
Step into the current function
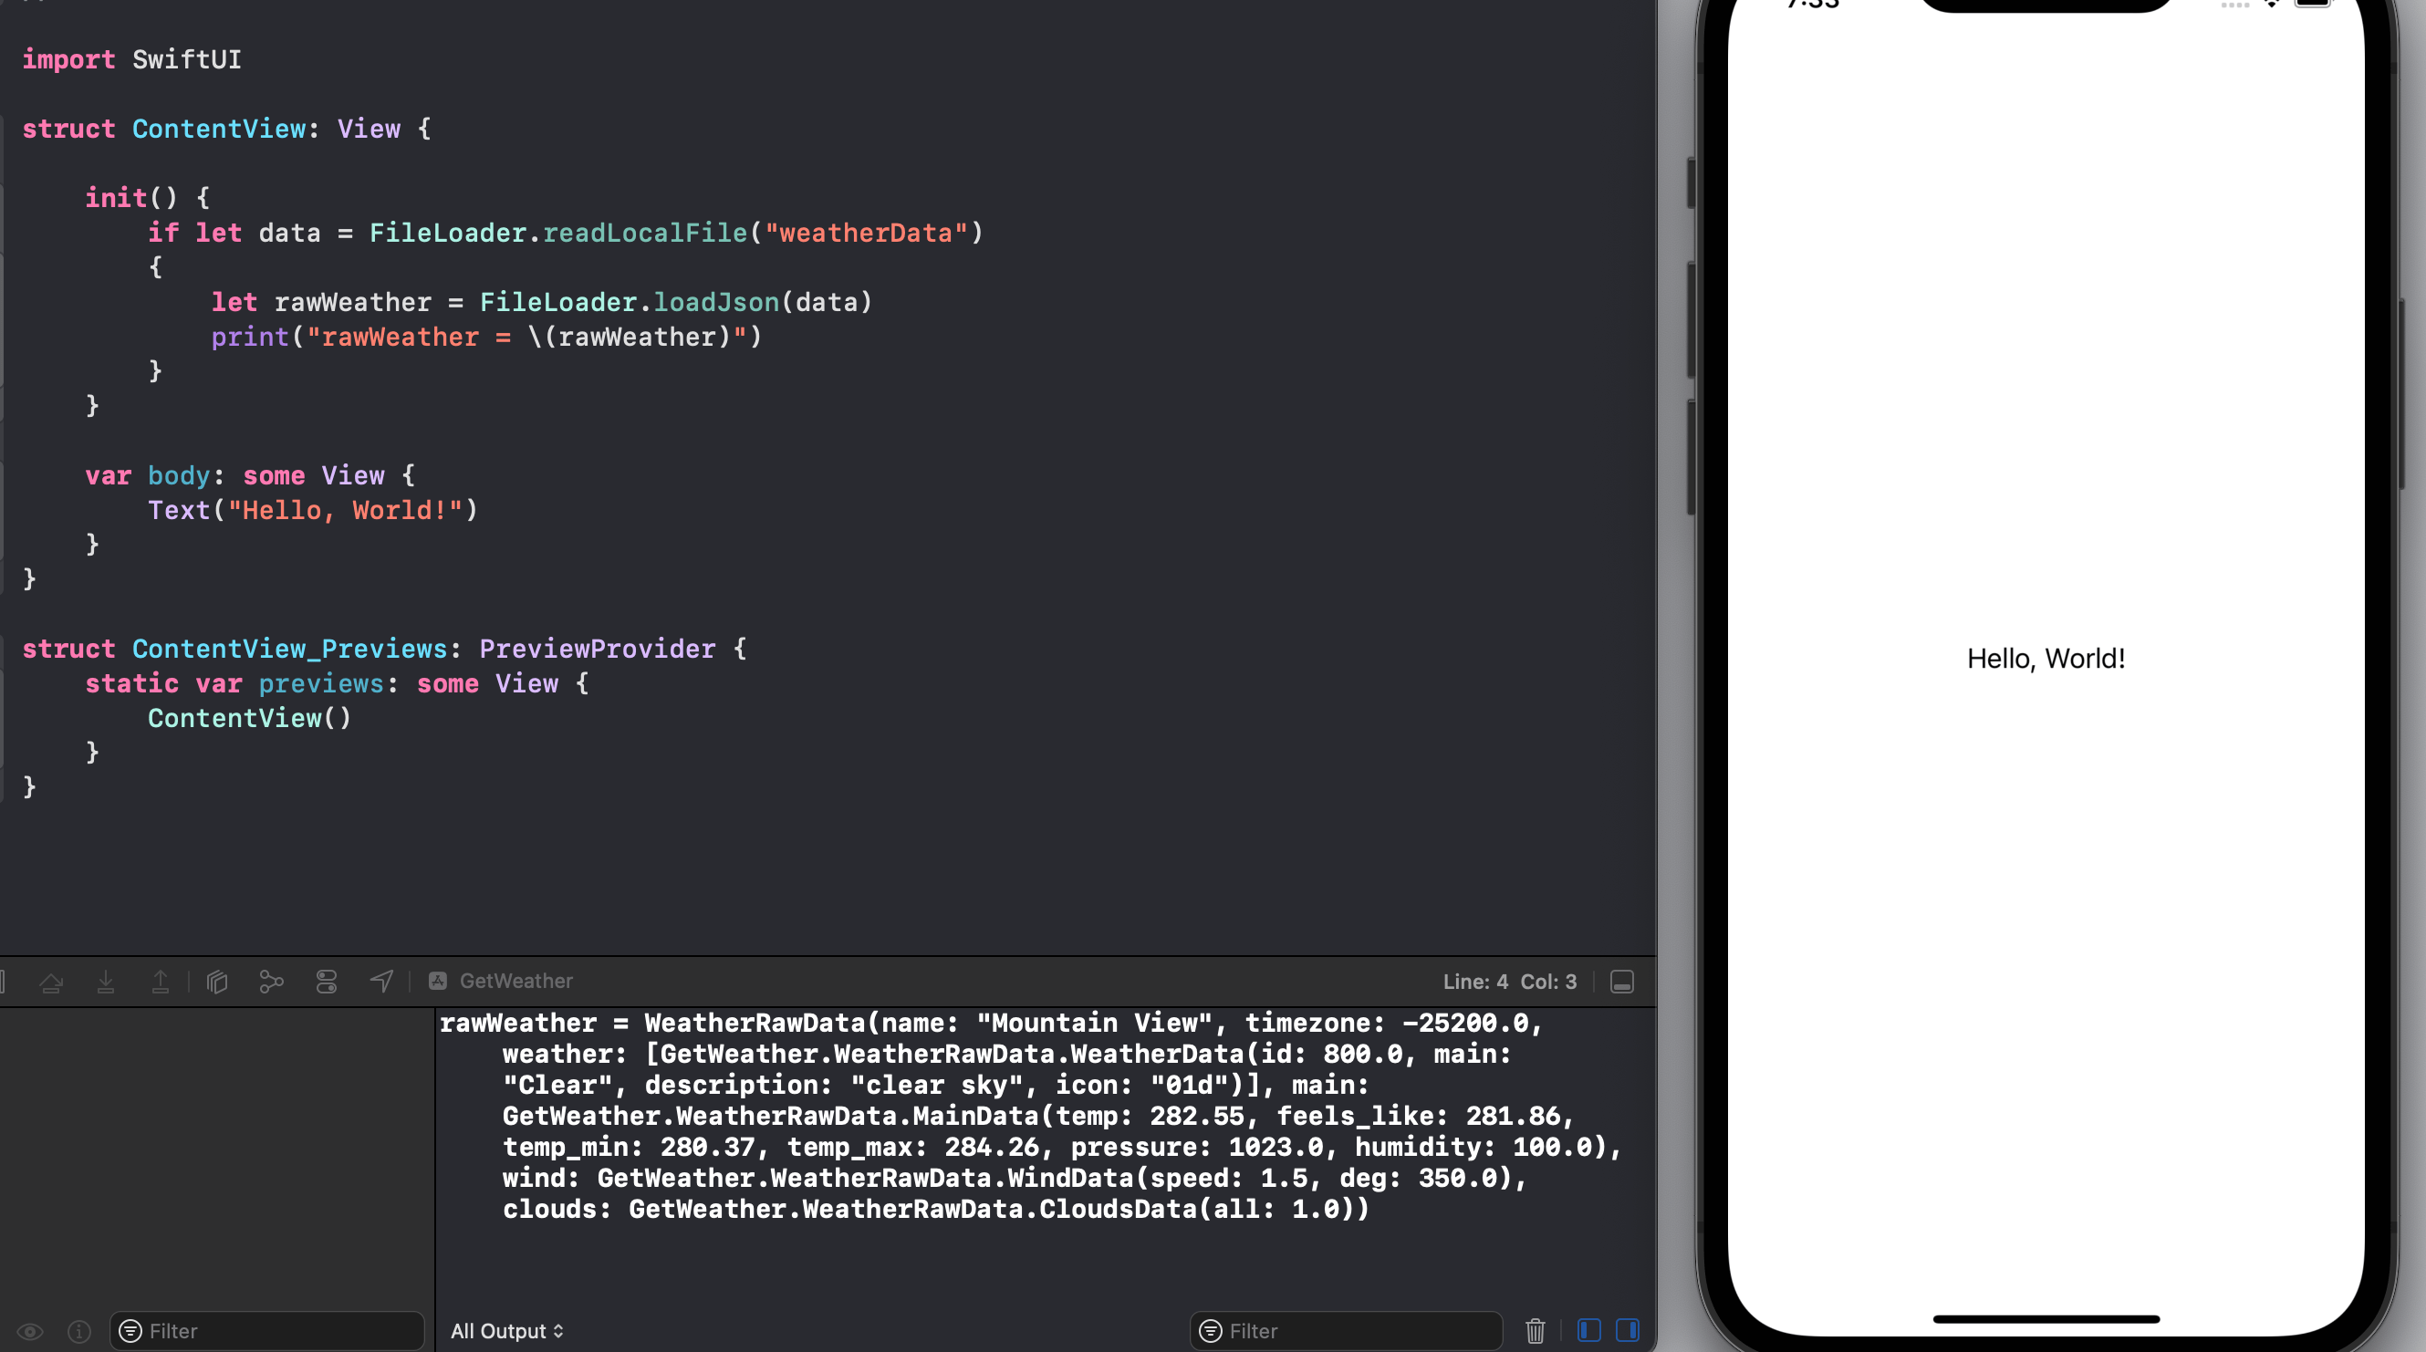[107, 981]
